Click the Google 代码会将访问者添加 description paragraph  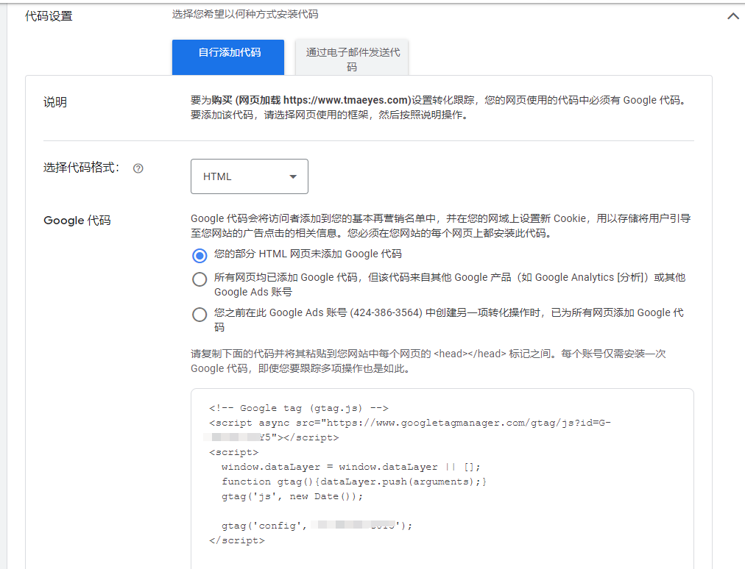coord(440,226)
